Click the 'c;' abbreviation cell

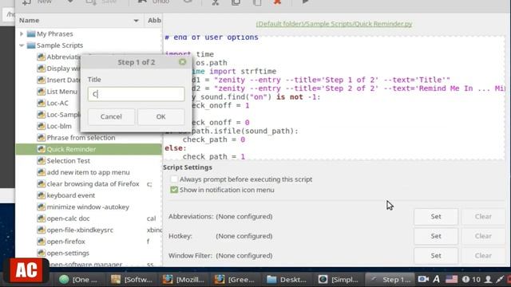tap(149, 184)
